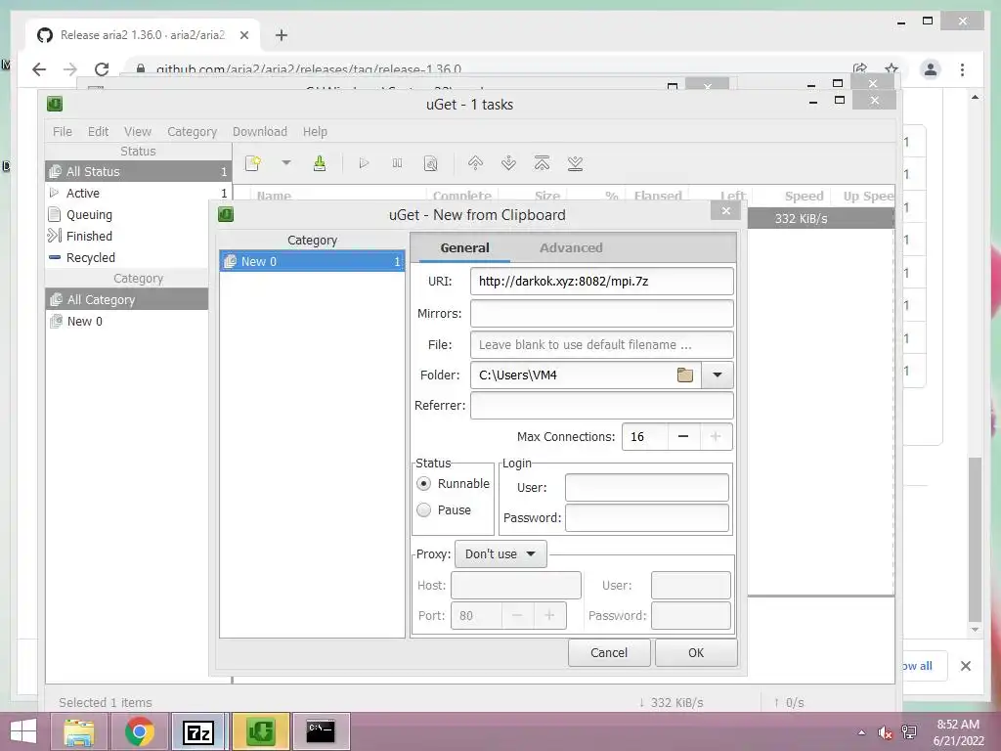Switch to Chrome in the taskbar
The height and width of the screenshot is (751, 1001).
click(x=139, y=731)
